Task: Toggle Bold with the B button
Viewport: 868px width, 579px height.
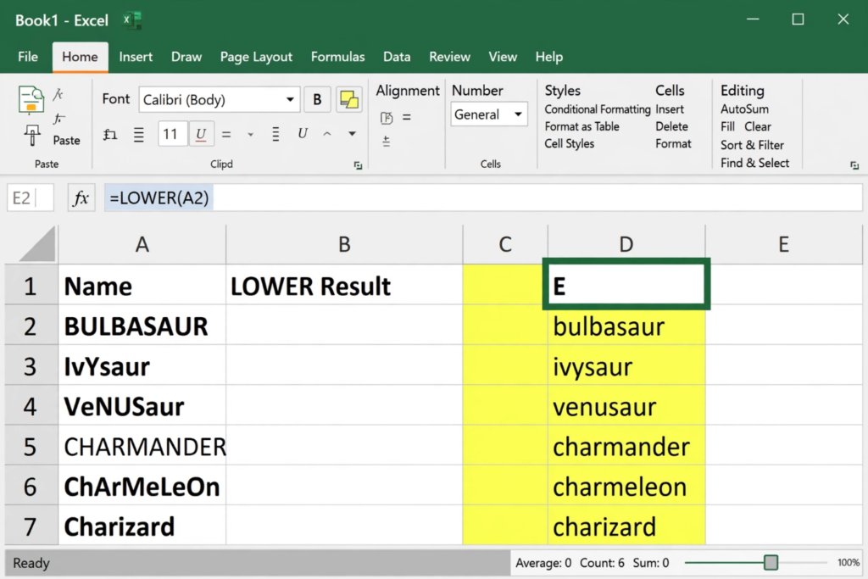Action: click(x=317, y=100)
